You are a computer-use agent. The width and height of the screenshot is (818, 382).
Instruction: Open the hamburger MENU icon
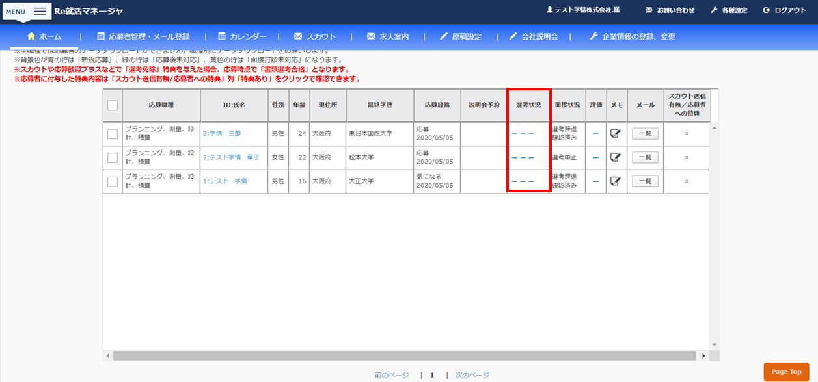(40, 12)
